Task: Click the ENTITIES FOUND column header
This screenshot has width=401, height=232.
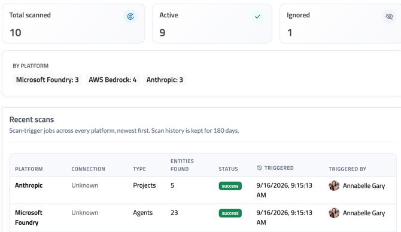Action: pyautogui.click(x=182, y=165)
